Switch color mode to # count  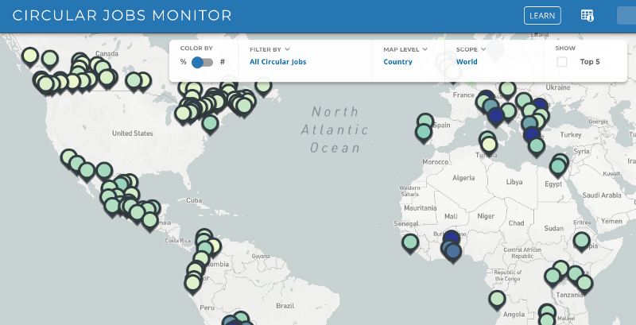[223, 62]
